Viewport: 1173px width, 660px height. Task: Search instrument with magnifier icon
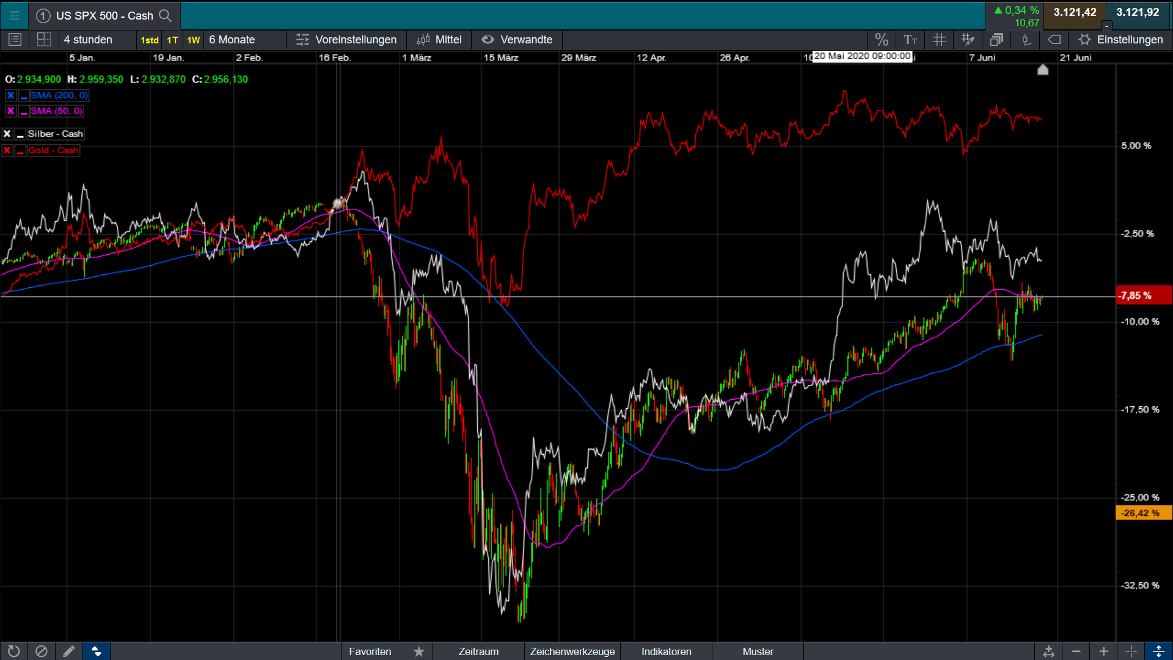pos(166,15)
